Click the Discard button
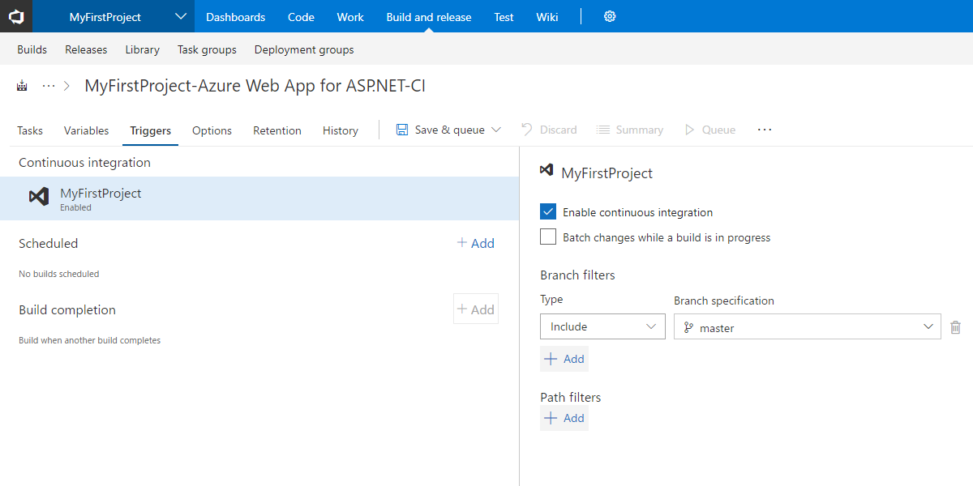This screenshot has width=973, height=486. (x=549, y=130)
